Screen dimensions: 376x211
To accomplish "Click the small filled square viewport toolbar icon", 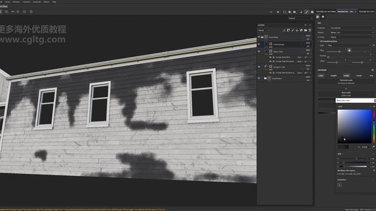I will pyautogui.click(x=278, y=12).
